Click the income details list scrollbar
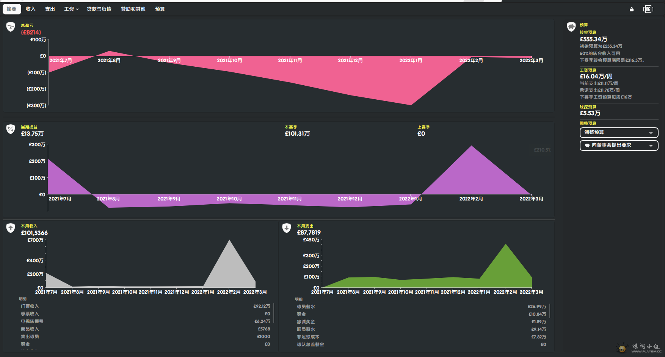 [273, 313]
